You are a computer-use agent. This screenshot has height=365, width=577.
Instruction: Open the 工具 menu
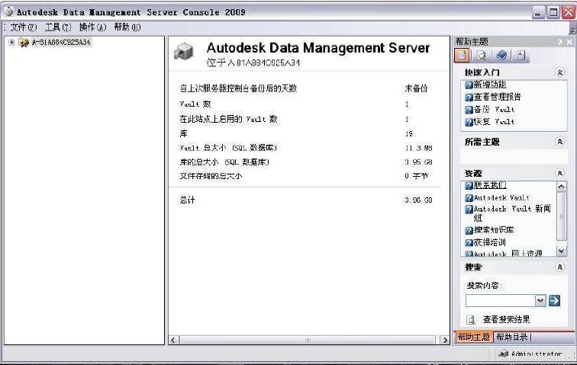[x=57, y=27]
